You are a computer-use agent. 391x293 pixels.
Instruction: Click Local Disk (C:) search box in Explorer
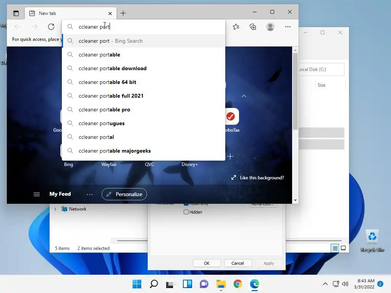pyautogui.click(x=322, y=69)
